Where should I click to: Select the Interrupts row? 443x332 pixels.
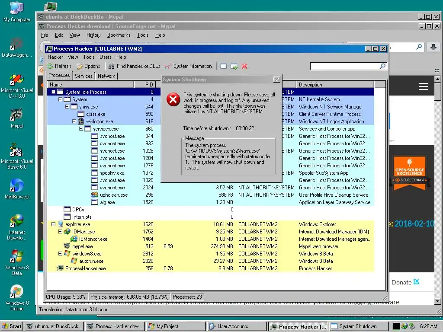[x=211, y=217]
